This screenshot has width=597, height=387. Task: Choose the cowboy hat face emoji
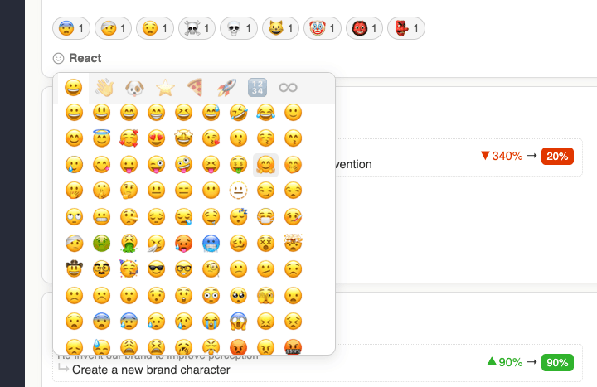click(75, 270)
